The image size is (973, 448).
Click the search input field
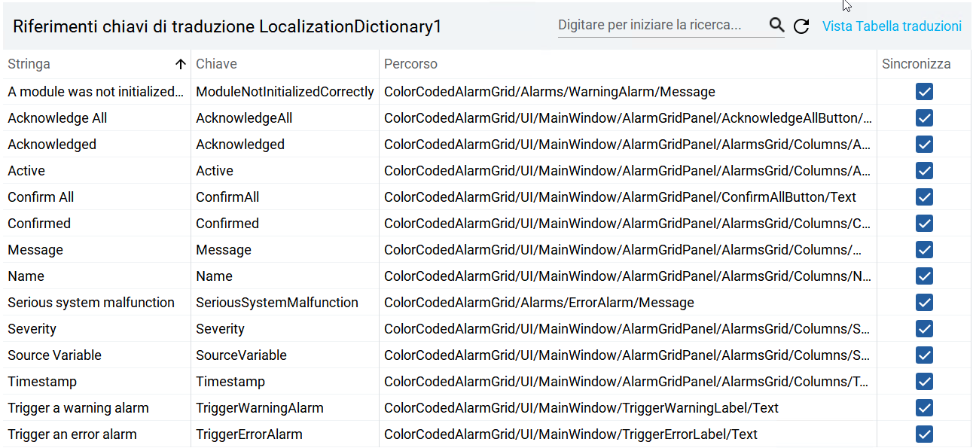point(663,25)
